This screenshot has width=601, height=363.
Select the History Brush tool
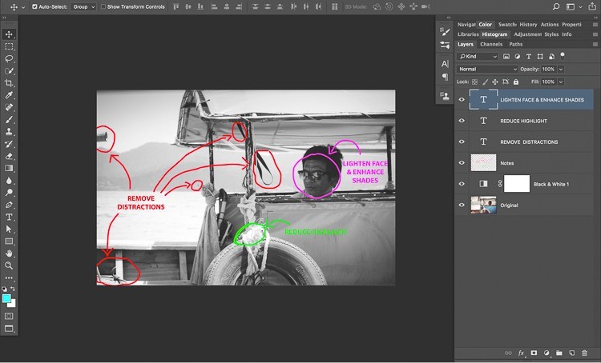point(9,144)
